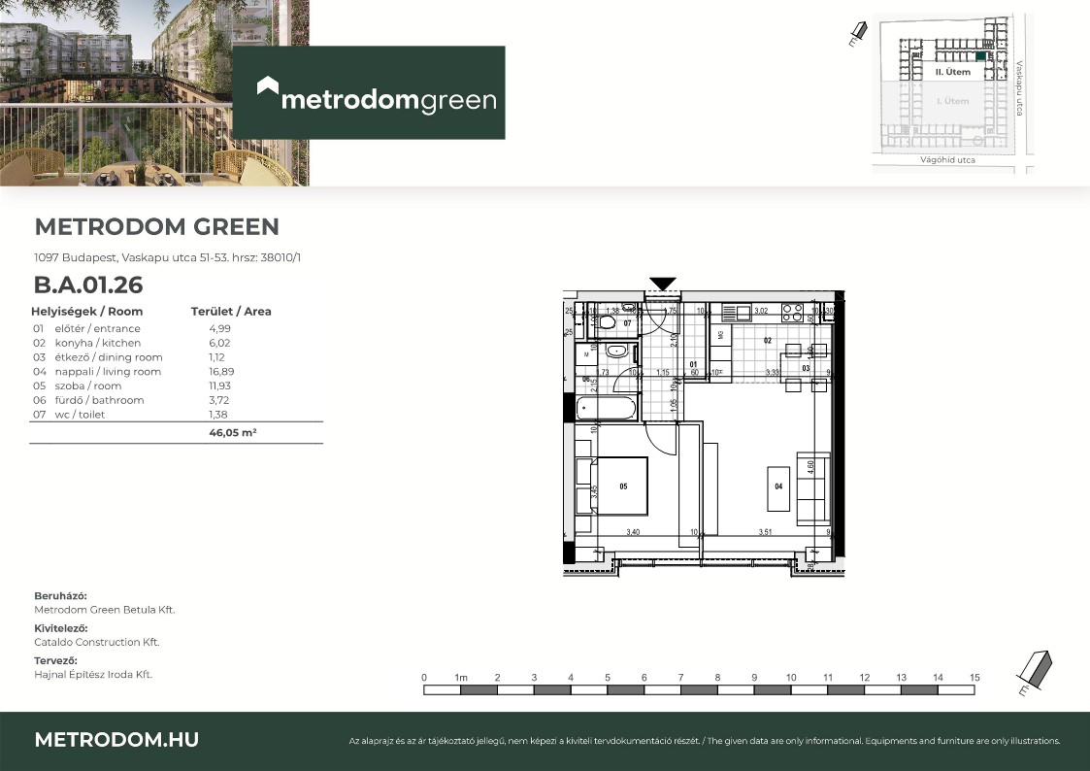The width and height of the screenshot is (1090, 771).
Task: Click the north arrow next to the scale bar
Action: pos(1033,671)
